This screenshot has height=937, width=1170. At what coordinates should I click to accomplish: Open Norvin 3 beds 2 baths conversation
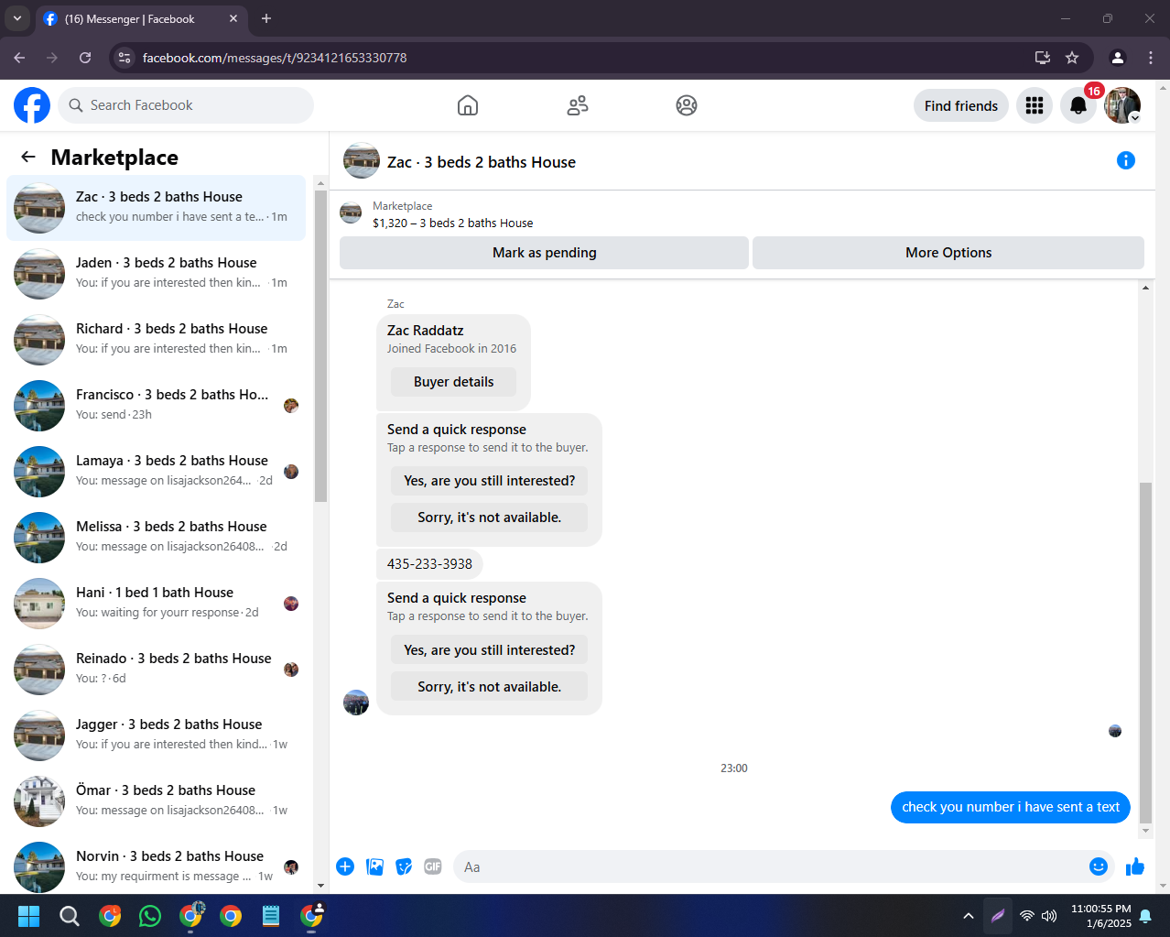[156, 866]
